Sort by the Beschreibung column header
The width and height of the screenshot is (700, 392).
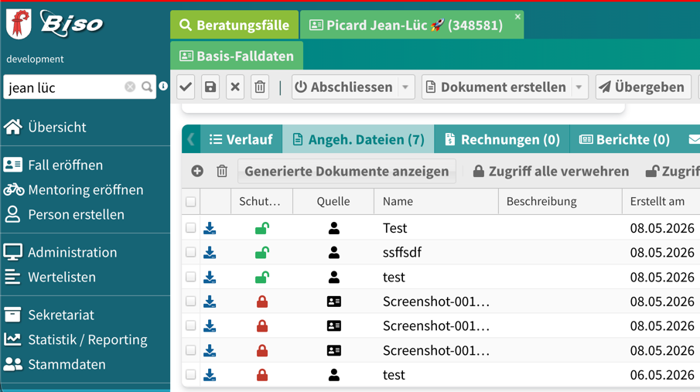coord(560,201)
